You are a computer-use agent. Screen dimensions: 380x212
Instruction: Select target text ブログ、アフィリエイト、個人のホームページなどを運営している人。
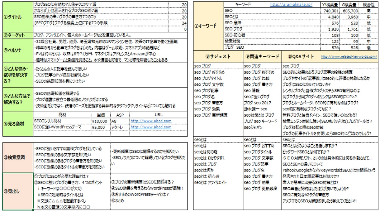click(83, 35)
